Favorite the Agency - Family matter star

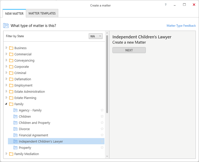[102, 110]
